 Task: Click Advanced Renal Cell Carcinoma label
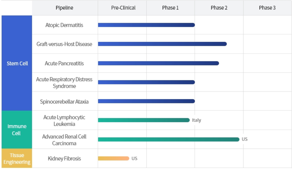coord(64,140)
